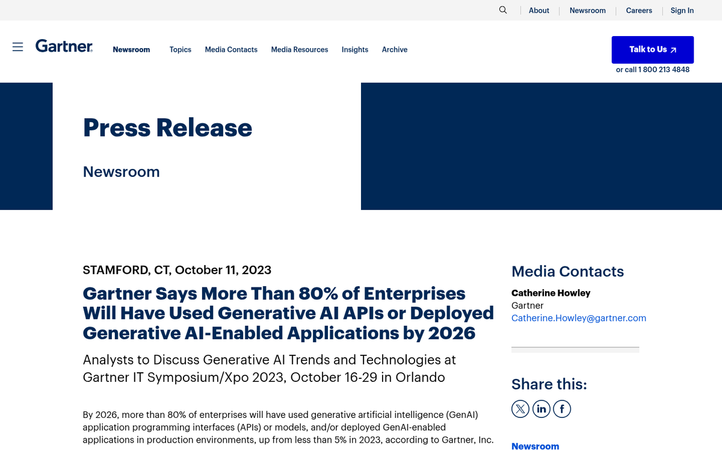722x451 pixels.
Task: Email Catherine.Howley@gartner.com
Action: [579, 318]
